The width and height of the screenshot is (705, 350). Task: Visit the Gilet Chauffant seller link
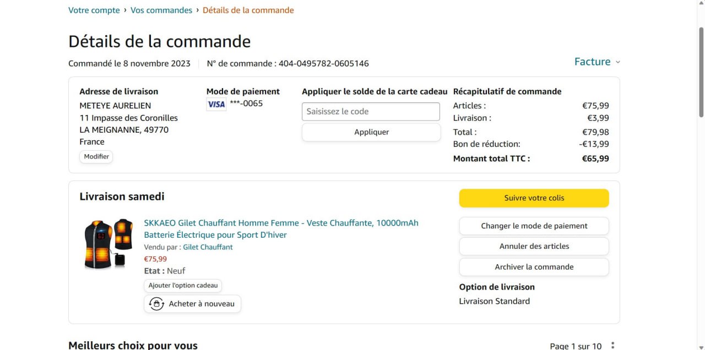coord(208,247)
